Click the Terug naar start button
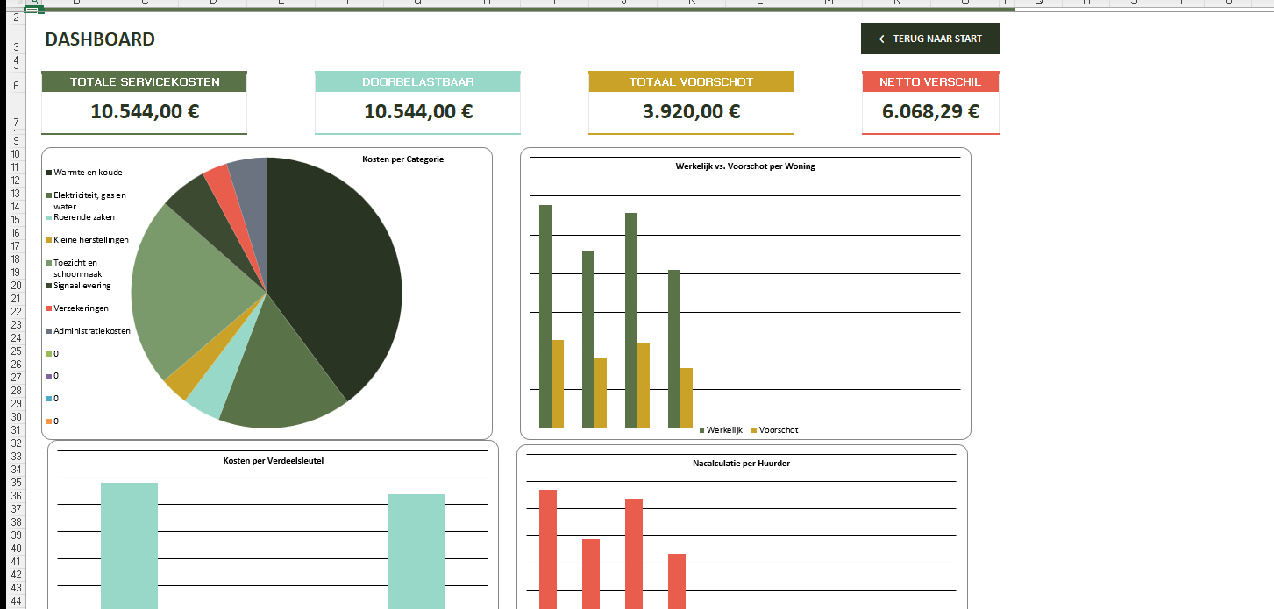Screen dimensions: 1274x609 pyautogui.click(x=929, y=39)
